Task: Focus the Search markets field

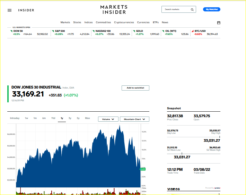Action: pos(179,9)
